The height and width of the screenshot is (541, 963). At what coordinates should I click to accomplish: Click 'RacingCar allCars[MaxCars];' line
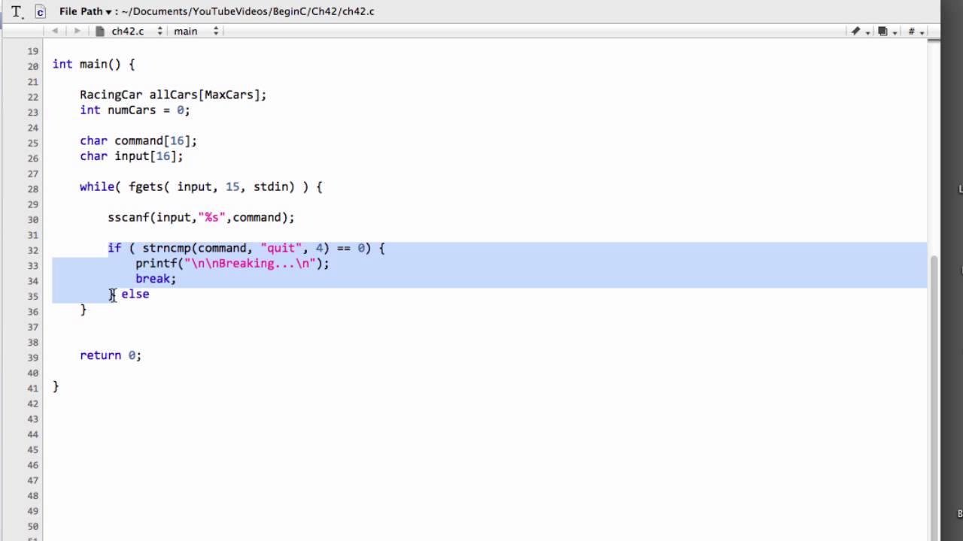[173, 95]
